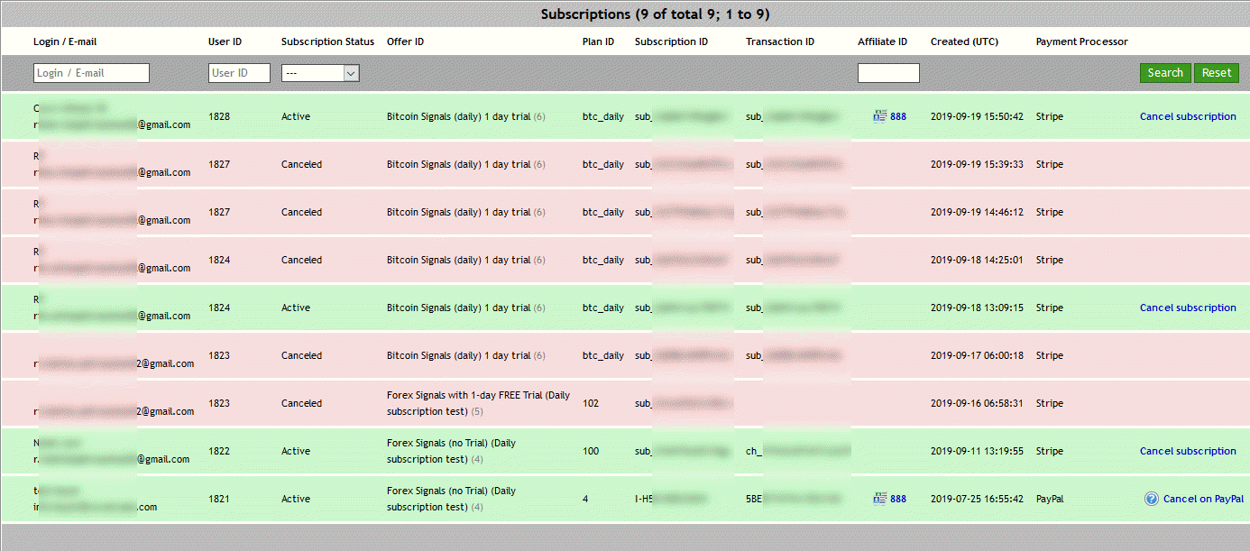This screenshot has height=551, width=1250.
Task: Cancel the active subscription of user 1824
Action: 1187,308
